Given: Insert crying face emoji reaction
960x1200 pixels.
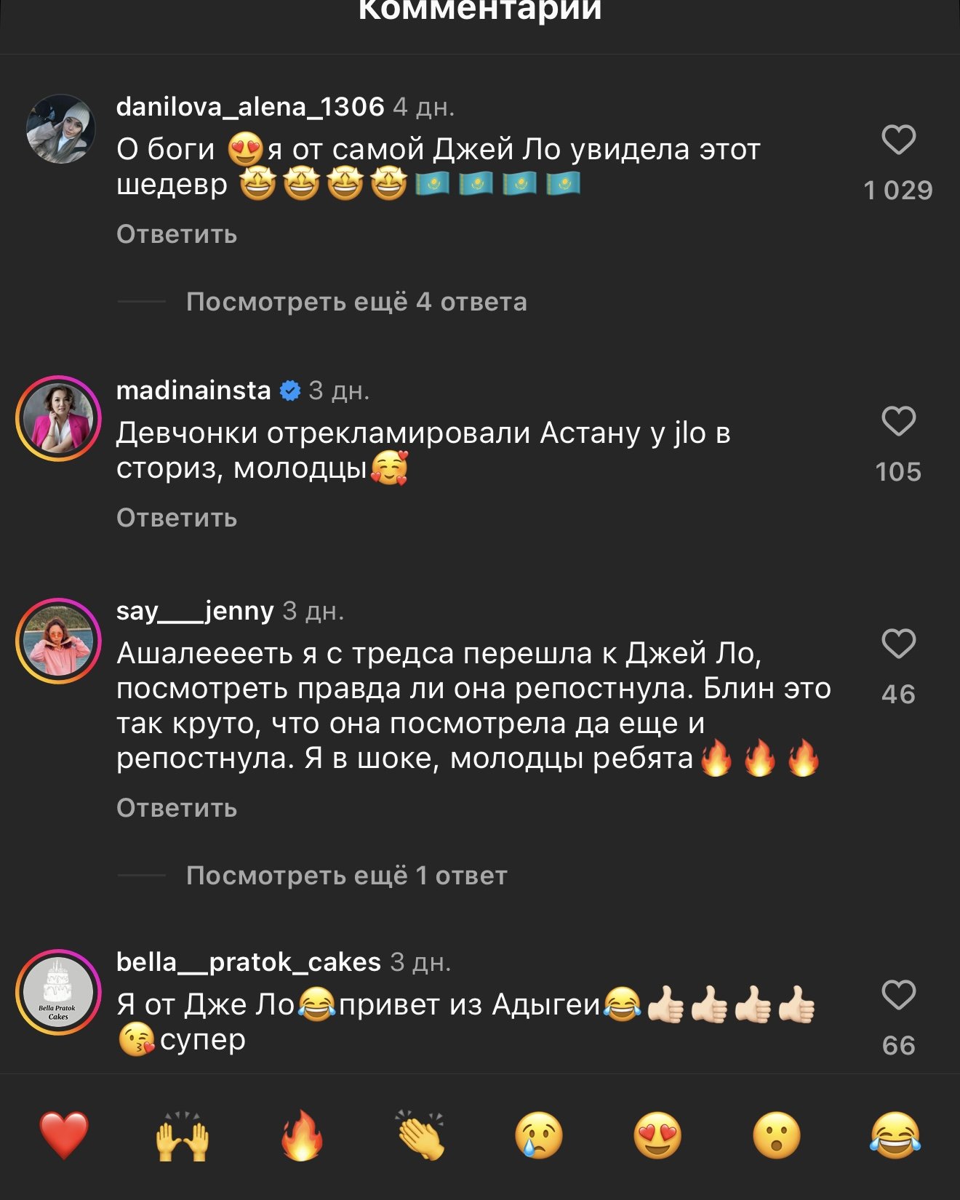Looking at the screenshot, I should pyautogui.click(x=539, y=1135).
